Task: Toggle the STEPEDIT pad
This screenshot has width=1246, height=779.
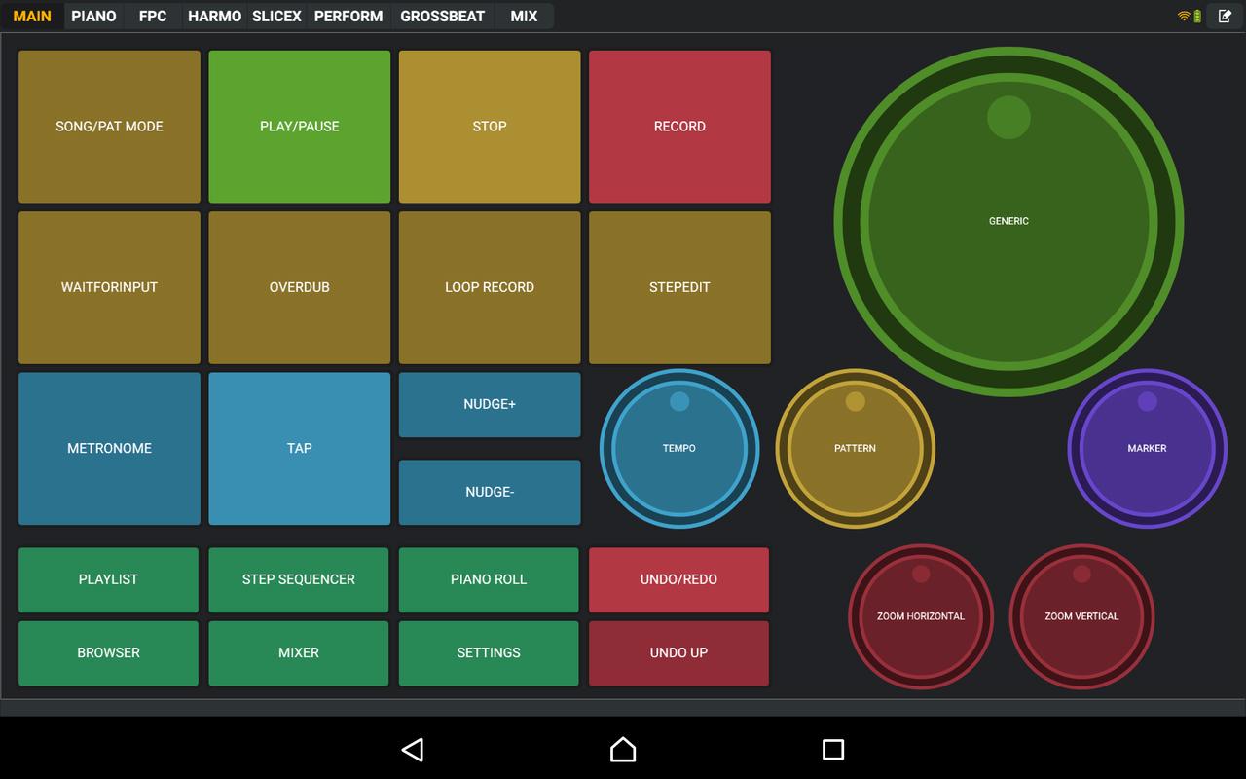Action: pos(679,287)
